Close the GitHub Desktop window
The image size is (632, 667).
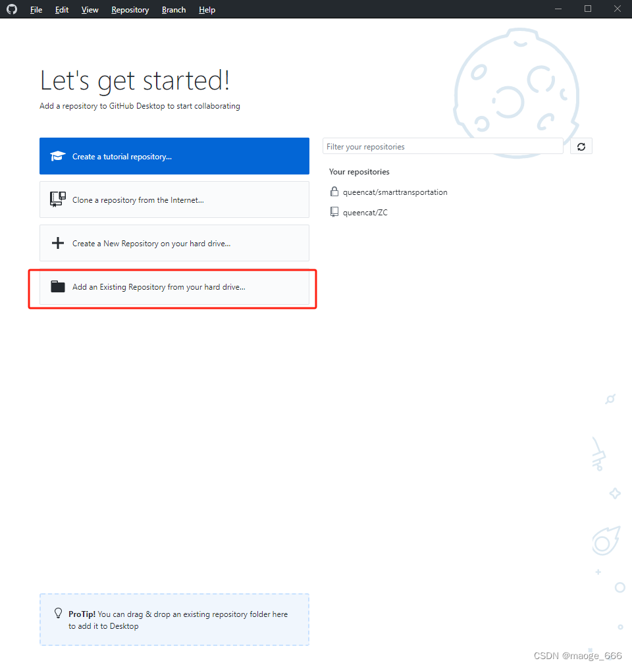617,9
